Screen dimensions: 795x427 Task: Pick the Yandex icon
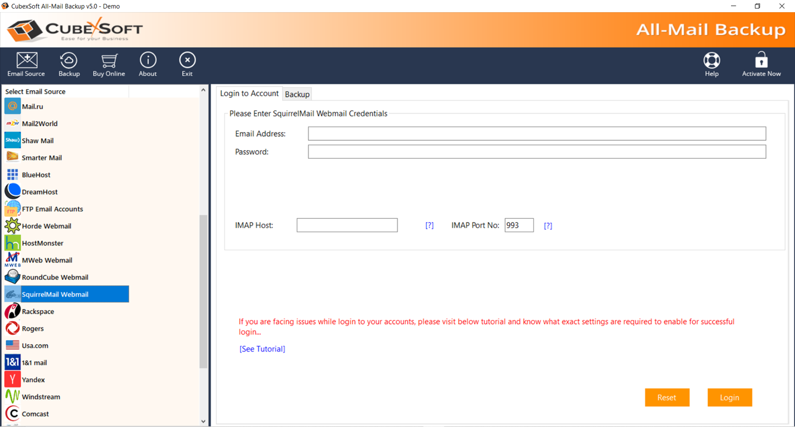12,379
